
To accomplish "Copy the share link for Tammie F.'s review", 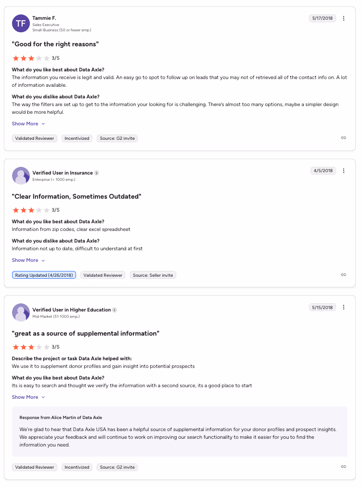I will tap(343, 137).
